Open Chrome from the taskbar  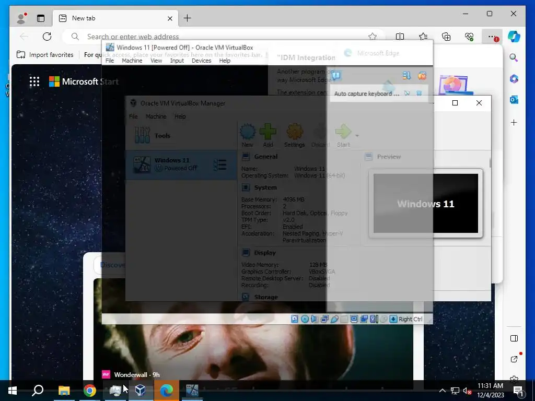[x=90, y=391]
